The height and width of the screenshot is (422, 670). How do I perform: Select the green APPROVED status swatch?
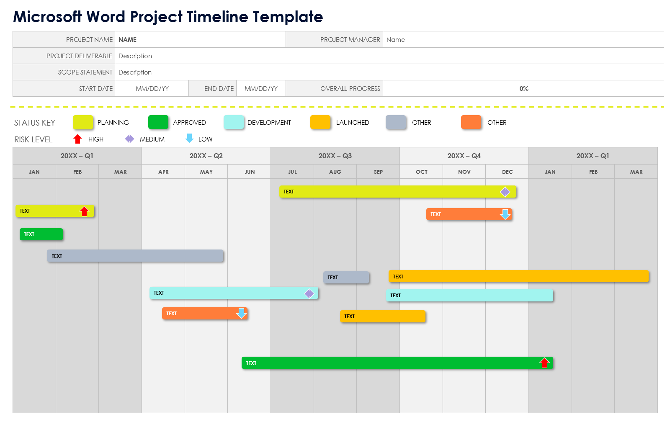158,122
